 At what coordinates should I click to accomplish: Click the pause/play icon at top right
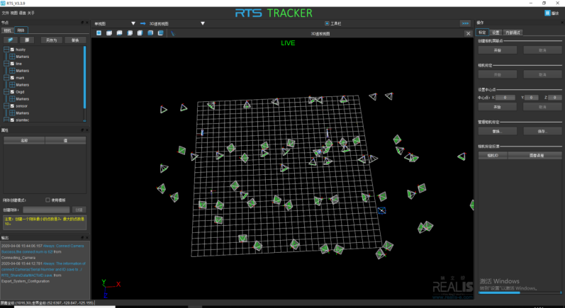tap(547, 13)
